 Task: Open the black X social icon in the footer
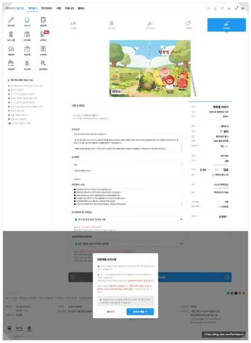236,293
